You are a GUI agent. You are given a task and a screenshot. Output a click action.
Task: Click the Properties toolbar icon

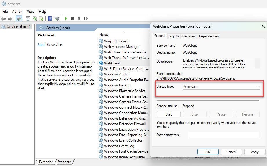pos(28,19)
